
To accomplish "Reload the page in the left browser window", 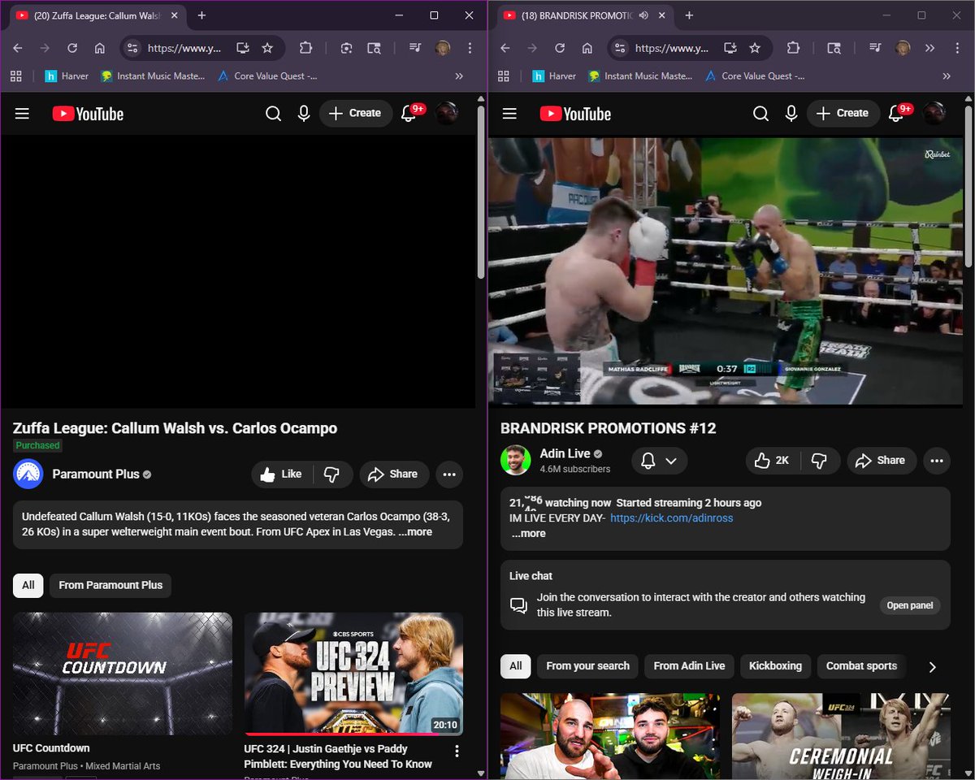I will 72,48.
